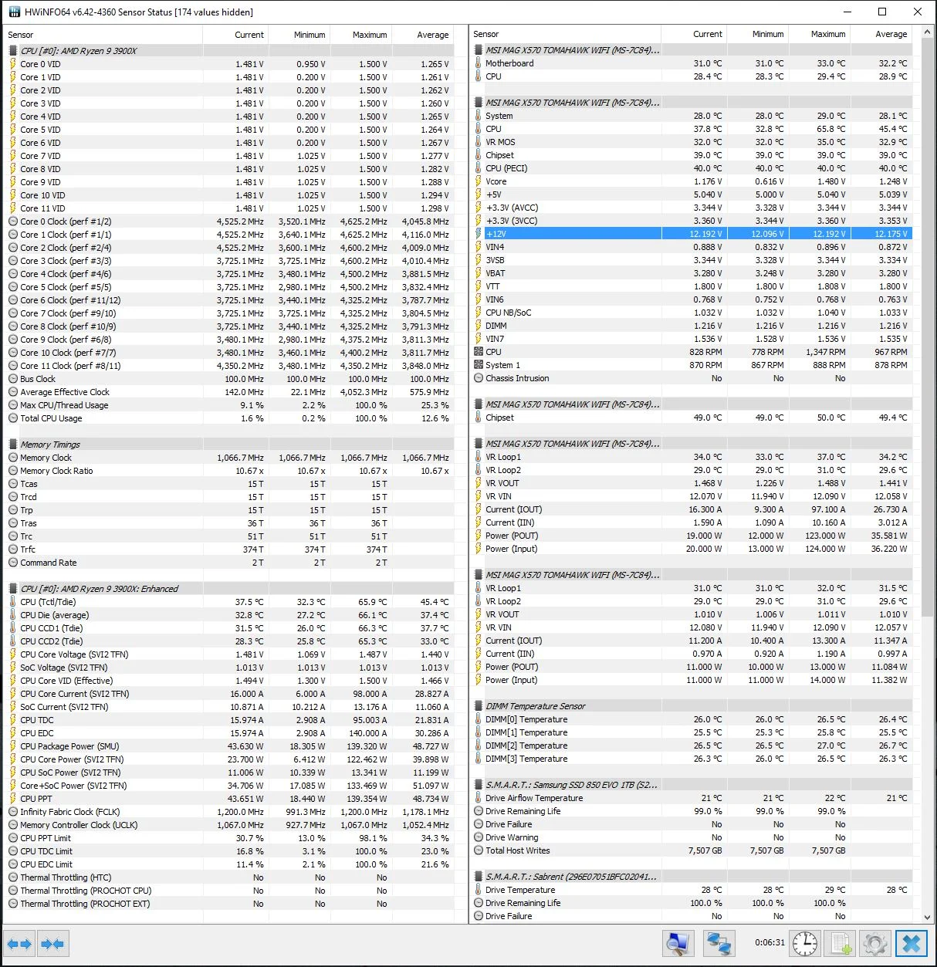Select the Total CPU Usage row
Screen dimensions: 937x967
(230, 418)
